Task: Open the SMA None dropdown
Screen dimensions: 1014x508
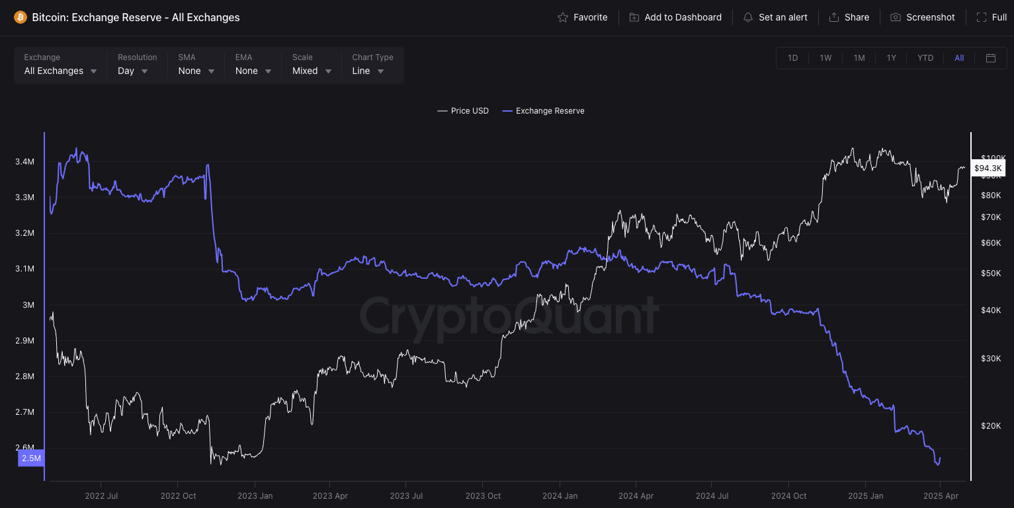Action: (196, 71)
